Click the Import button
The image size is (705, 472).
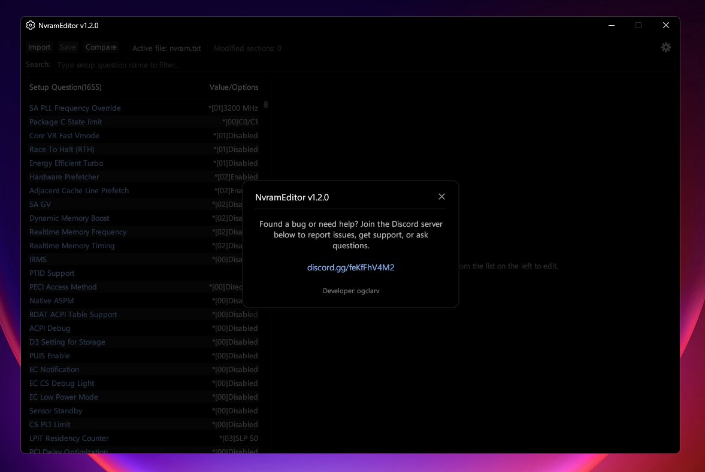coord(39,47)
